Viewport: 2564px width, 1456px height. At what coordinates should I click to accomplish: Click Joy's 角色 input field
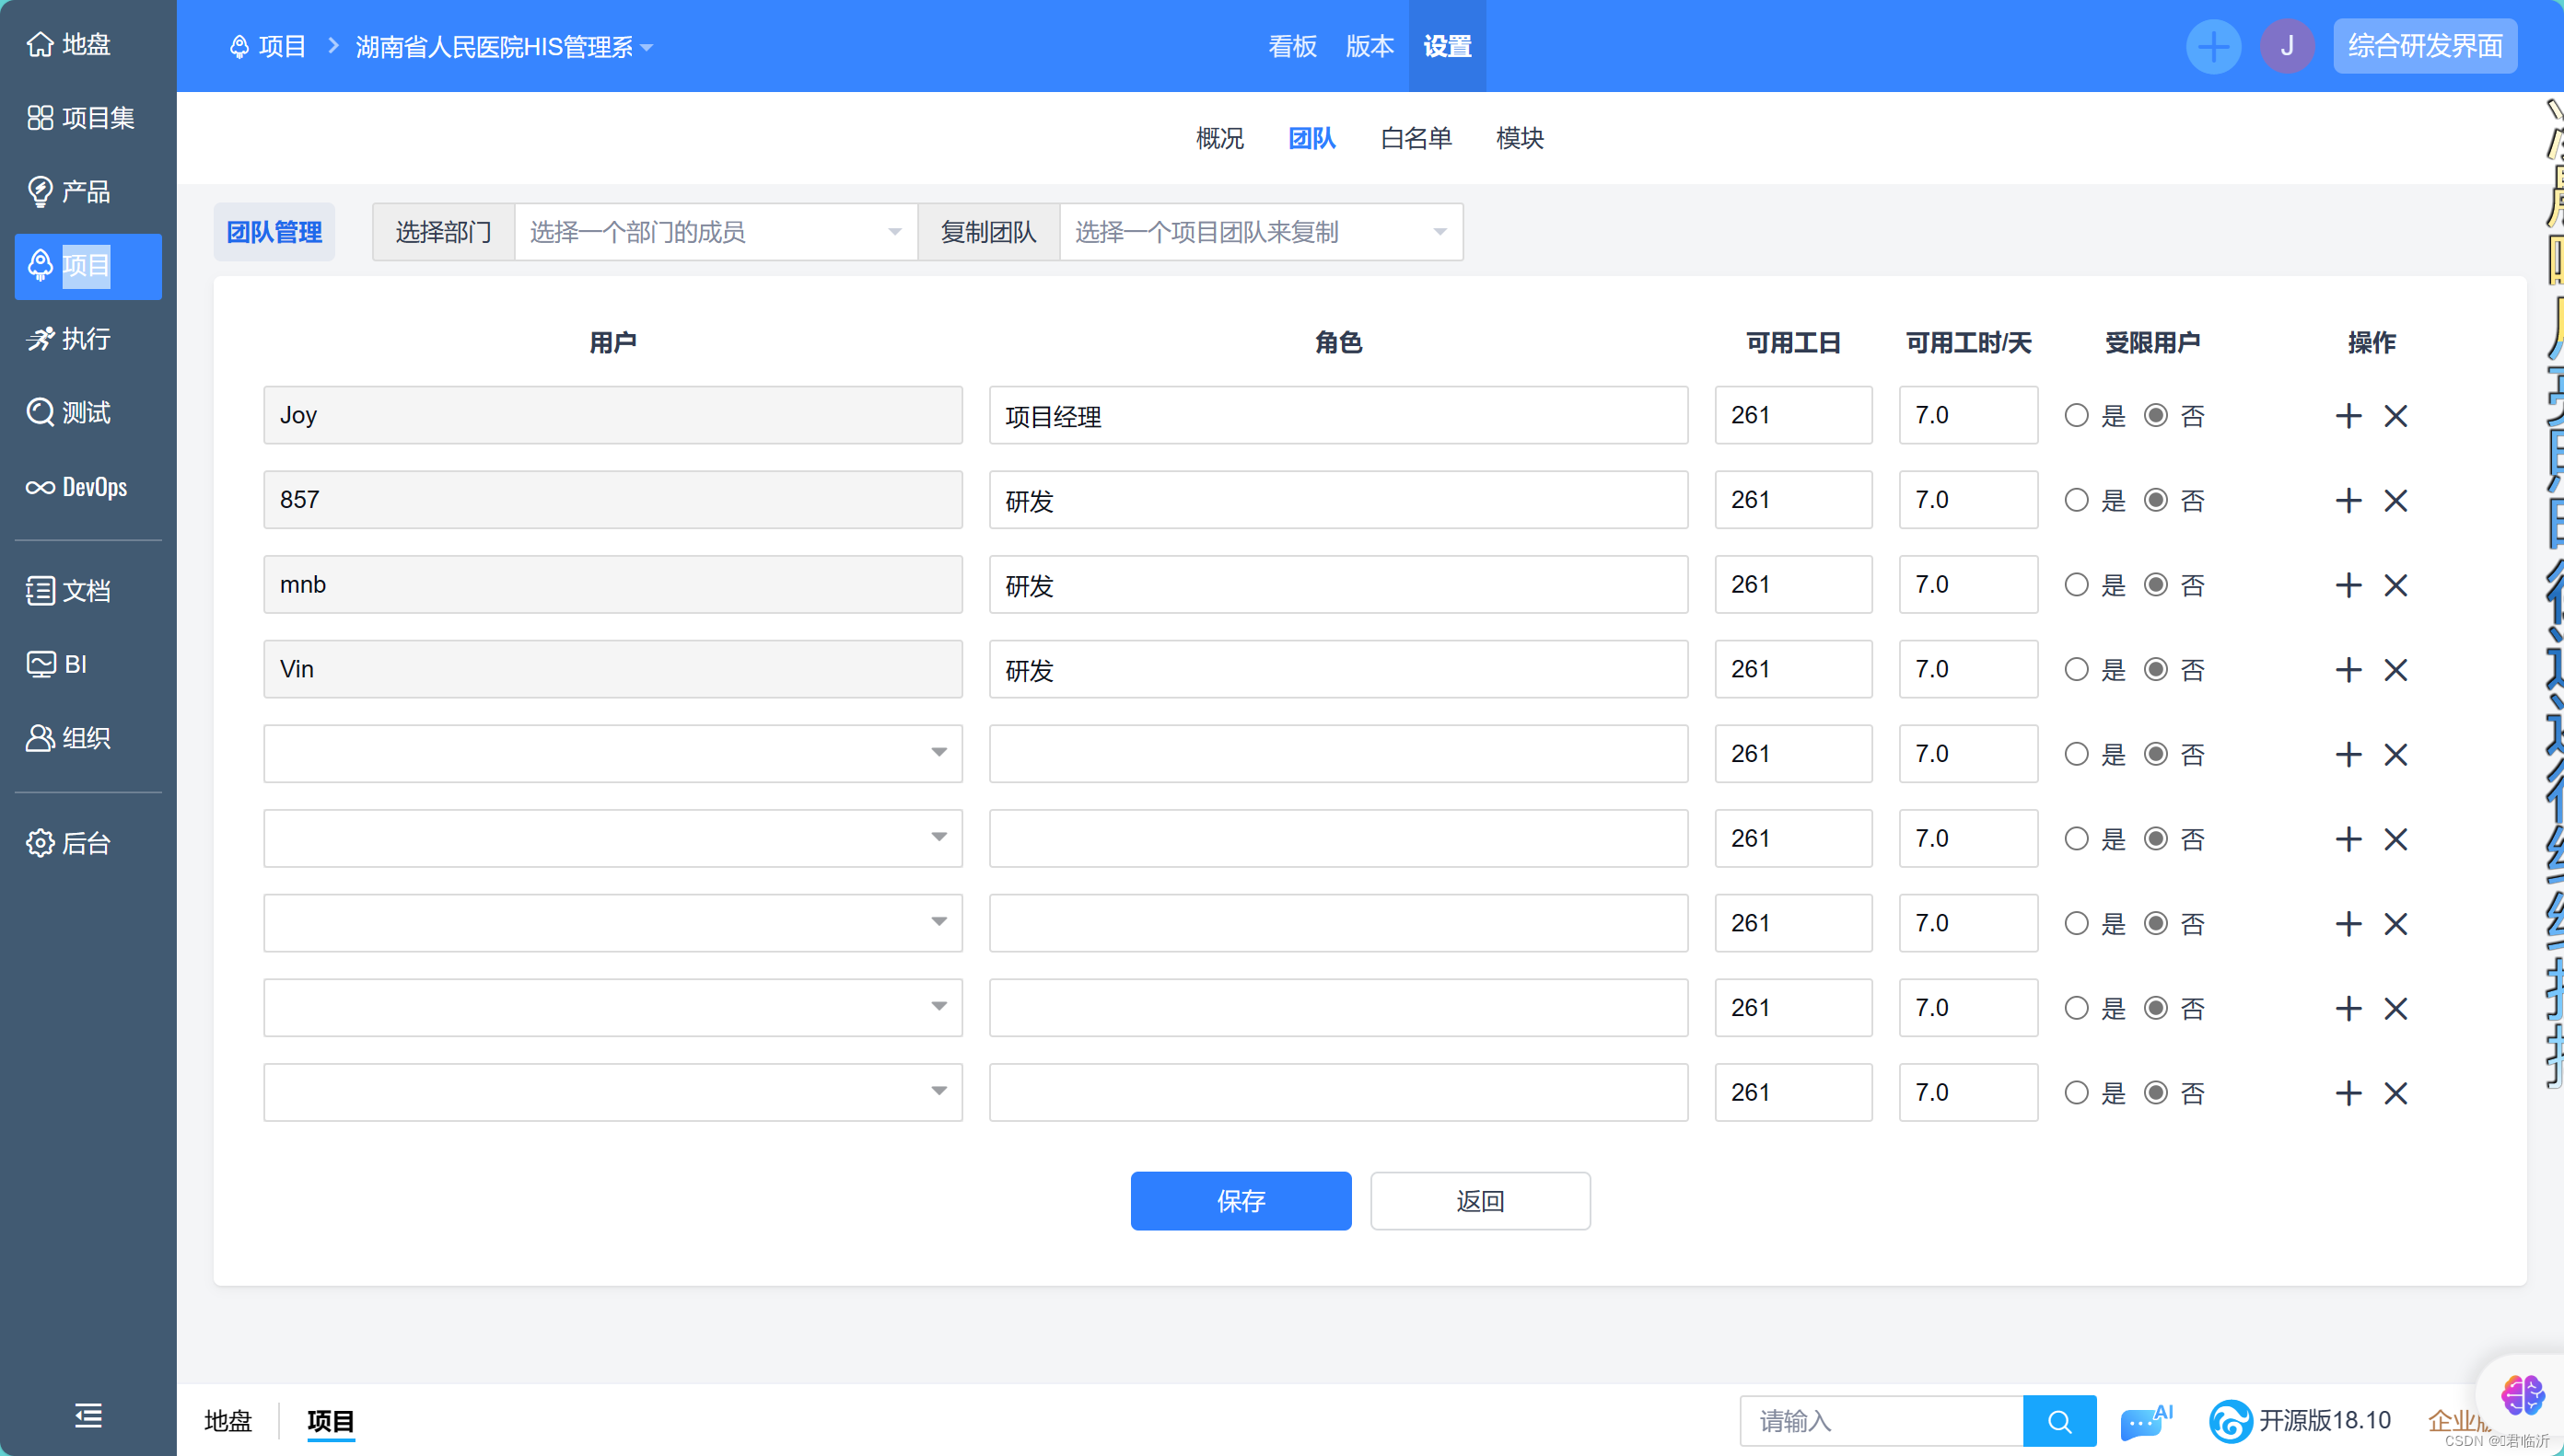[1337, 416]
